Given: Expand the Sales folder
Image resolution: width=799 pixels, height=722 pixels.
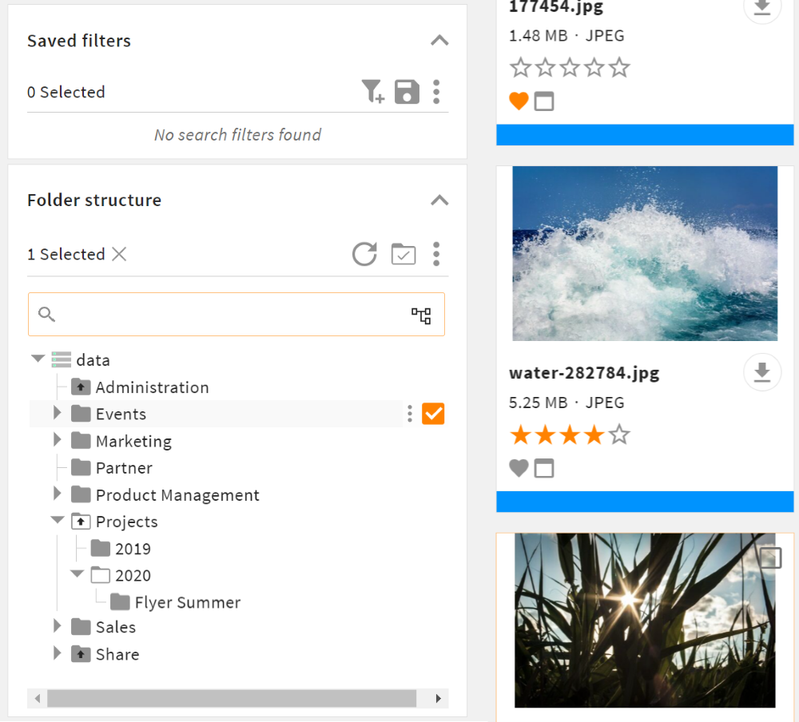Looking at the screenshot, I should coord(57,625).
